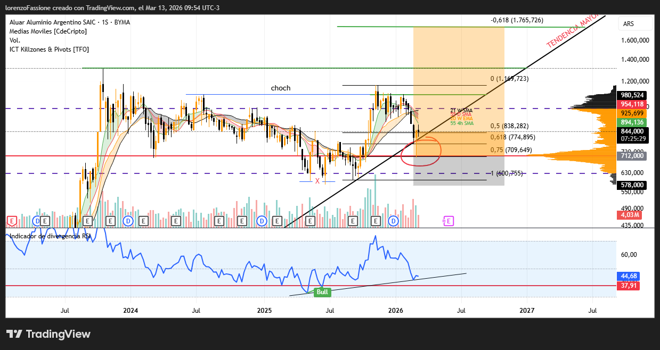
Task: Click the 2027 time axis label
Action: coord(527,310)
